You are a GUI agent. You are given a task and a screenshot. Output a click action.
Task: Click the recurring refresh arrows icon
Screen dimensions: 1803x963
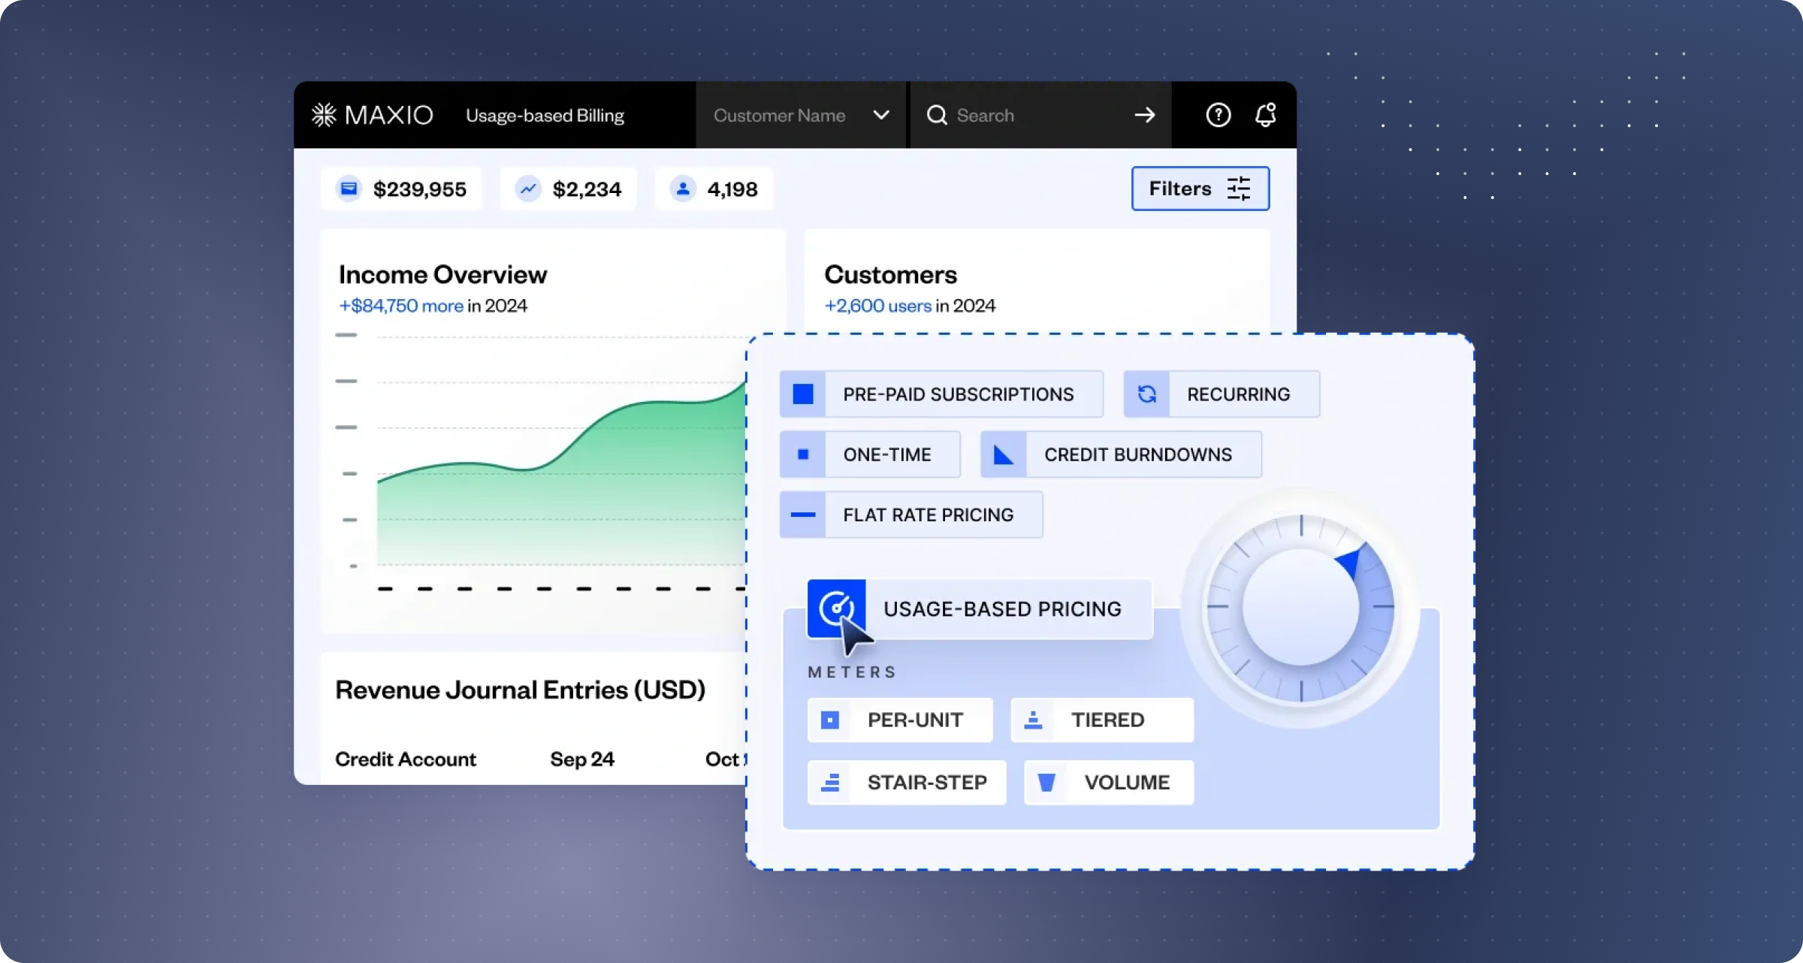[1146, 394]
